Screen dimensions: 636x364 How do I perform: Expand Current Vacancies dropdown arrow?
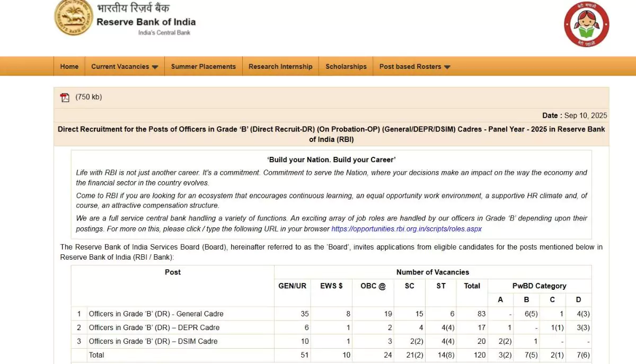pos(155,67)
